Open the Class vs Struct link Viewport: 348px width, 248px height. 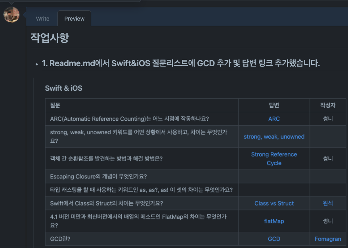click(274, 203)
